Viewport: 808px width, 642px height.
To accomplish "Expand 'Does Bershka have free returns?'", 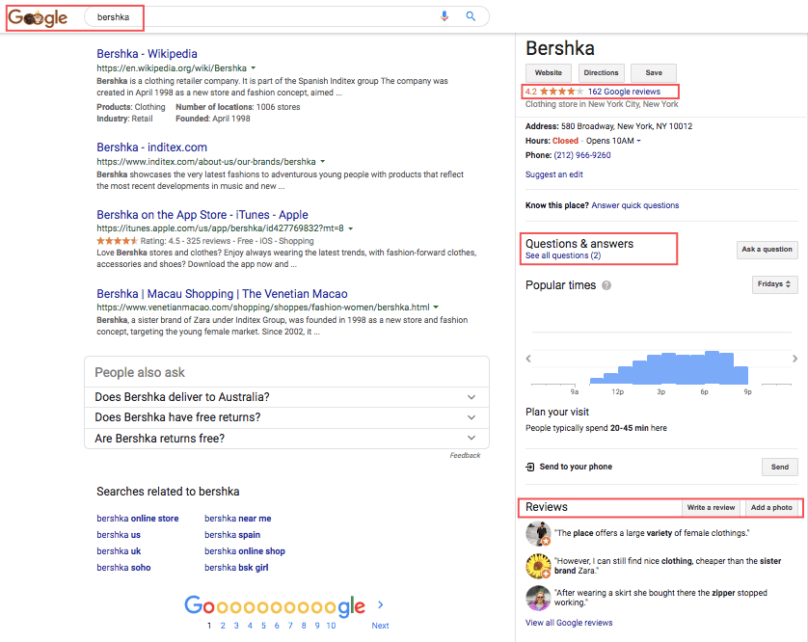I will [x=471, y=418].
